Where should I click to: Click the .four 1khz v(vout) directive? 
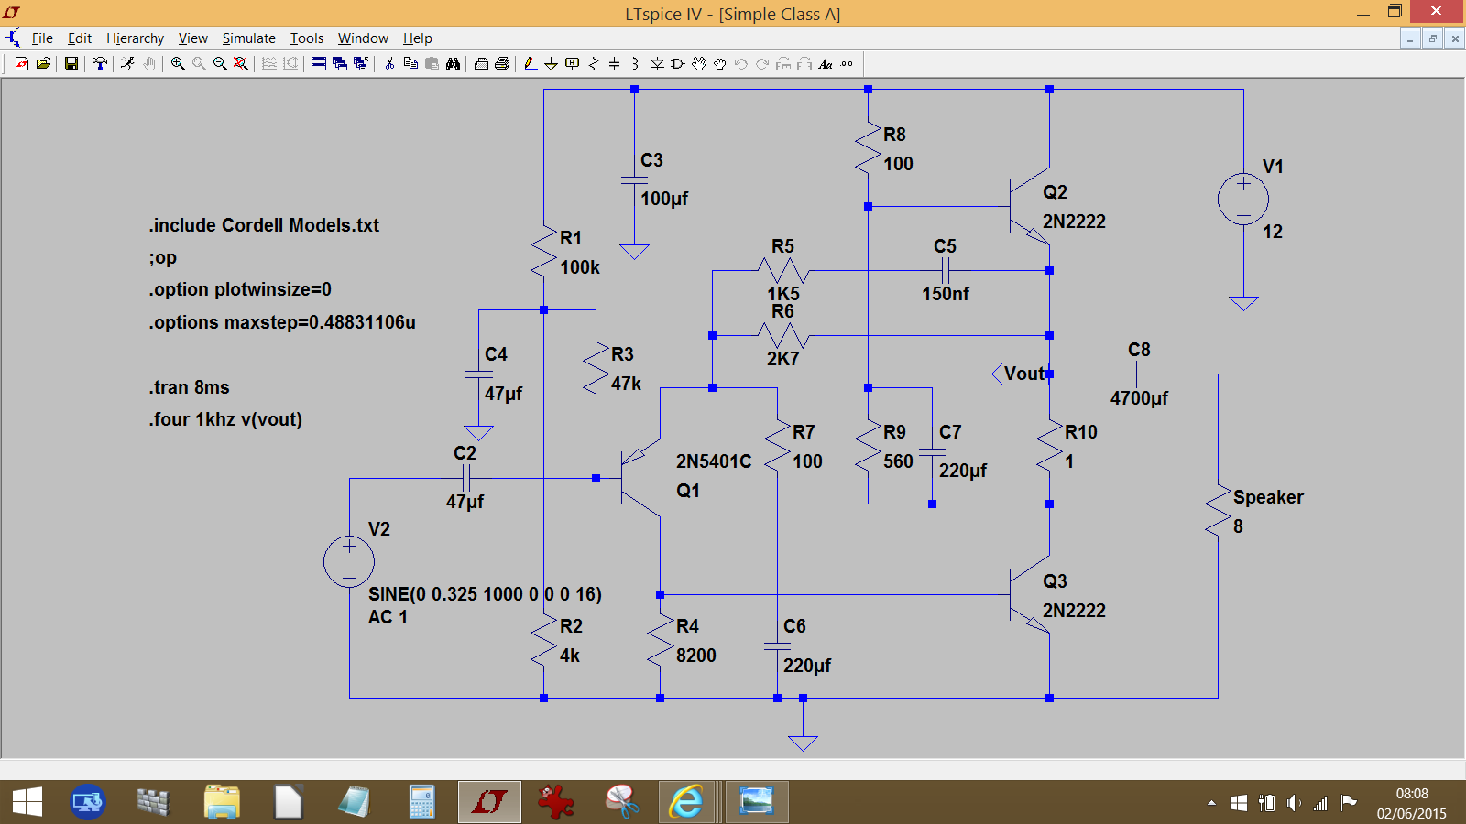(225, 419)
